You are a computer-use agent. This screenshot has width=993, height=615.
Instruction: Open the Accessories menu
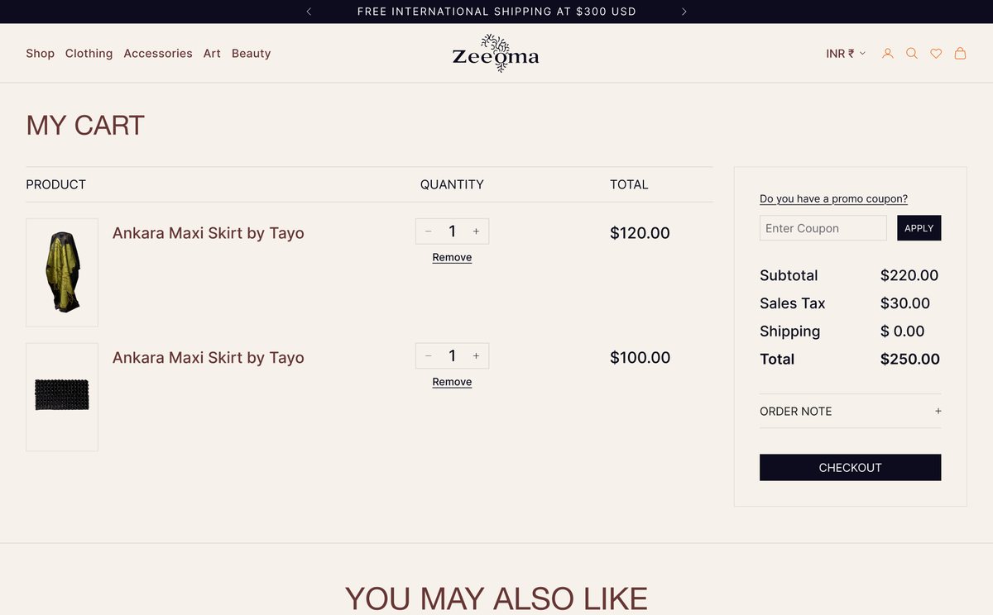(x=158, y=53)
